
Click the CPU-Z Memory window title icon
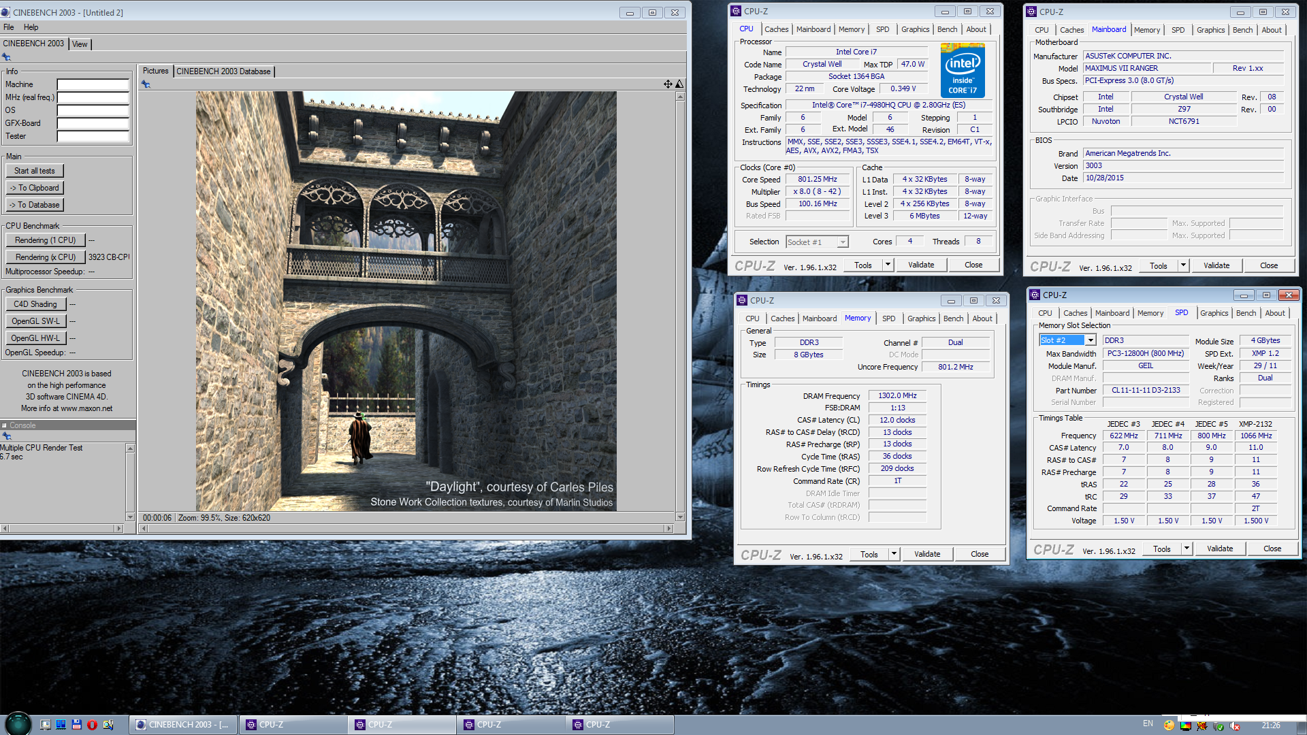pos(742,300)
